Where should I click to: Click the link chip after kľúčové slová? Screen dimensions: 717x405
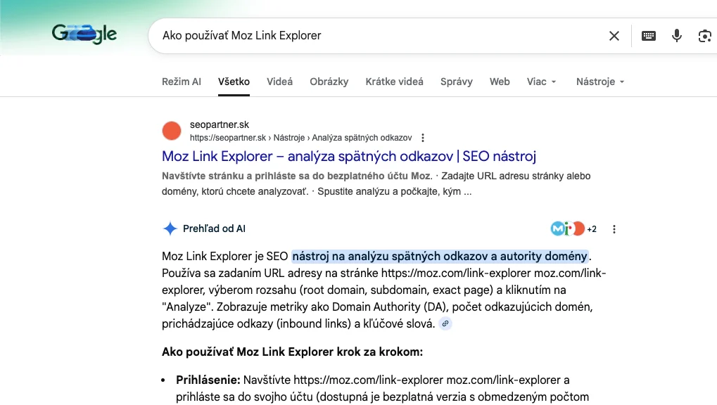coord(445,323)
